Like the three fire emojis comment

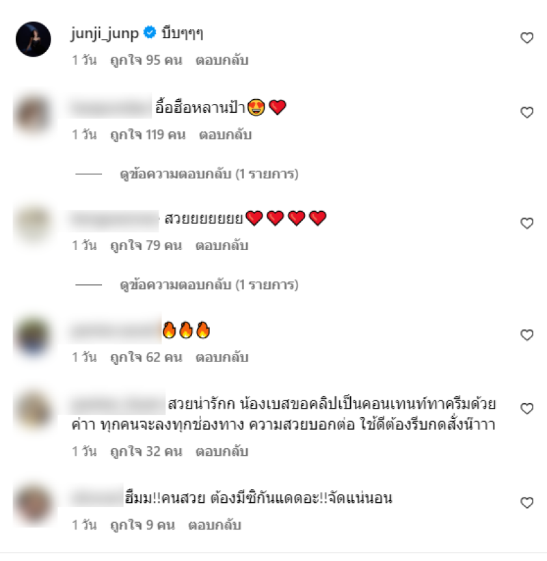(x=526, y=335)
